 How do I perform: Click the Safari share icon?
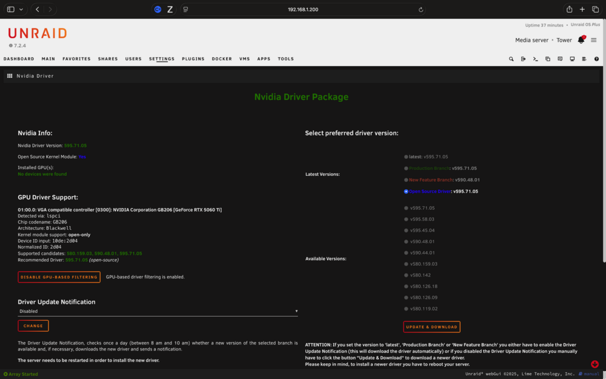569,9
